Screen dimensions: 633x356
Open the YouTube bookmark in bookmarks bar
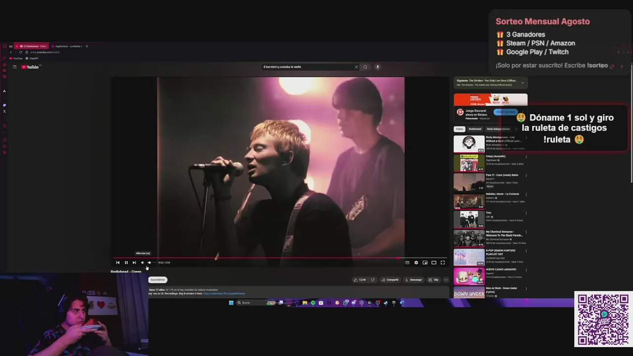click(16, 58)
